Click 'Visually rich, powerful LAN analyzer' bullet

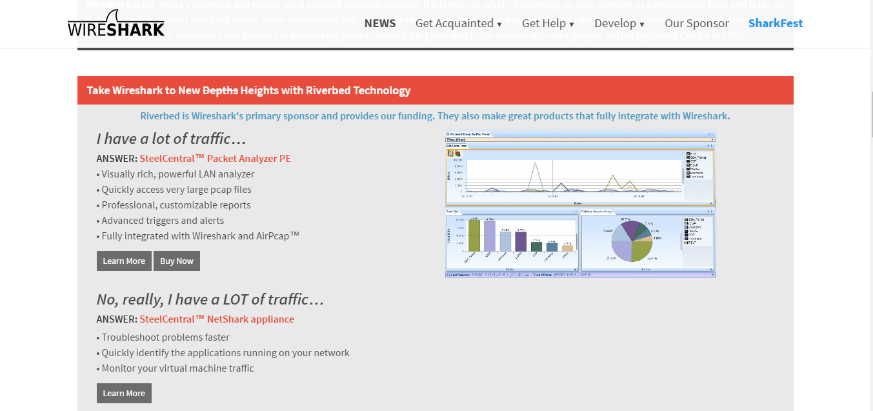(176, 174)
